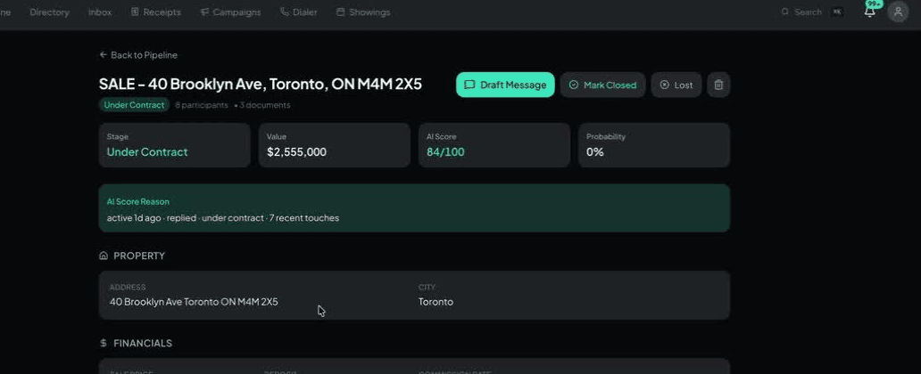The height and width of the screenshot is (374, 921).
Task: Delete the deal with the trash icon
Action: tap(718, 85)
